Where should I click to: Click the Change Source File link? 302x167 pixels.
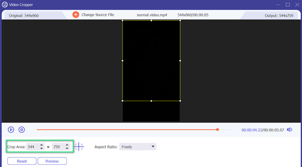(98, 15)
